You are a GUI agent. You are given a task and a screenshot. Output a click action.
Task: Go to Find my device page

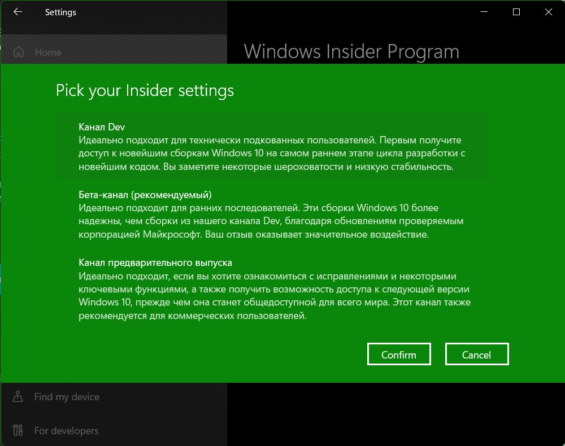pyautogui.click(x=114, y=396)
